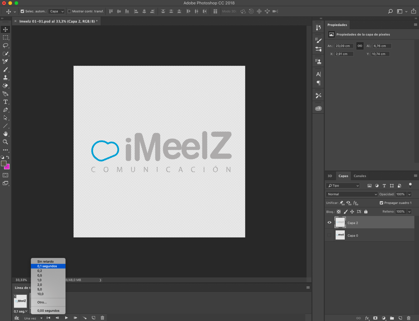The width and height of the screenshot is (419, 321).
Task: Click the search magnifier in options bar
Action: point(390,11)
